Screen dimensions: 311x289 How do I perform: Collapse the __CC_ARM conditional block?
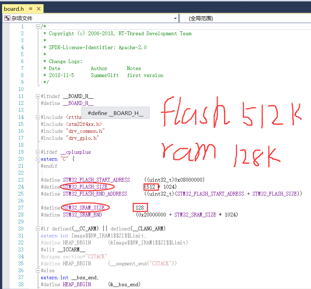point(38,228)
